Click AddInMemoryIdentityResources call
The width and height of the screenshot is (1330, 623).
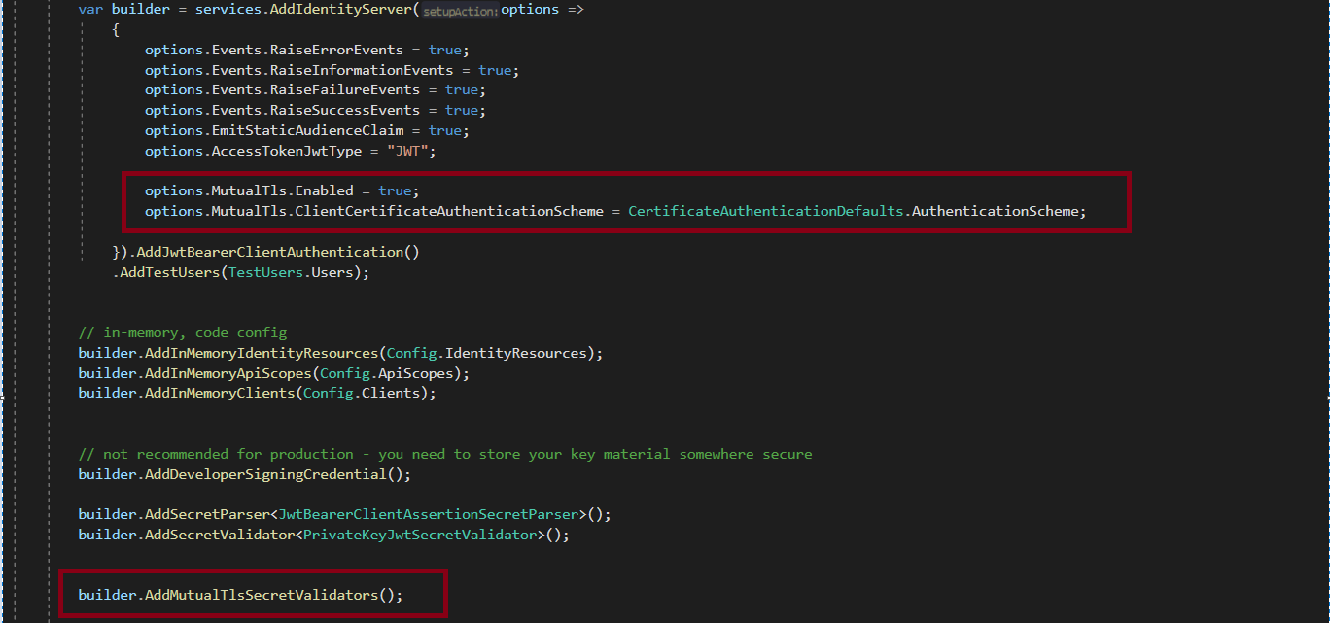pos(262,353)
